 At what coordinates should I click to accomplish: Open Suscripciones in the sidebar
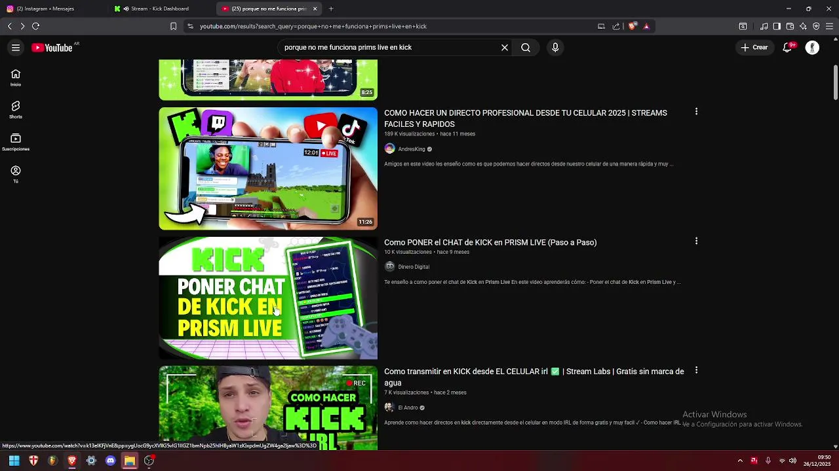point(16,142)
